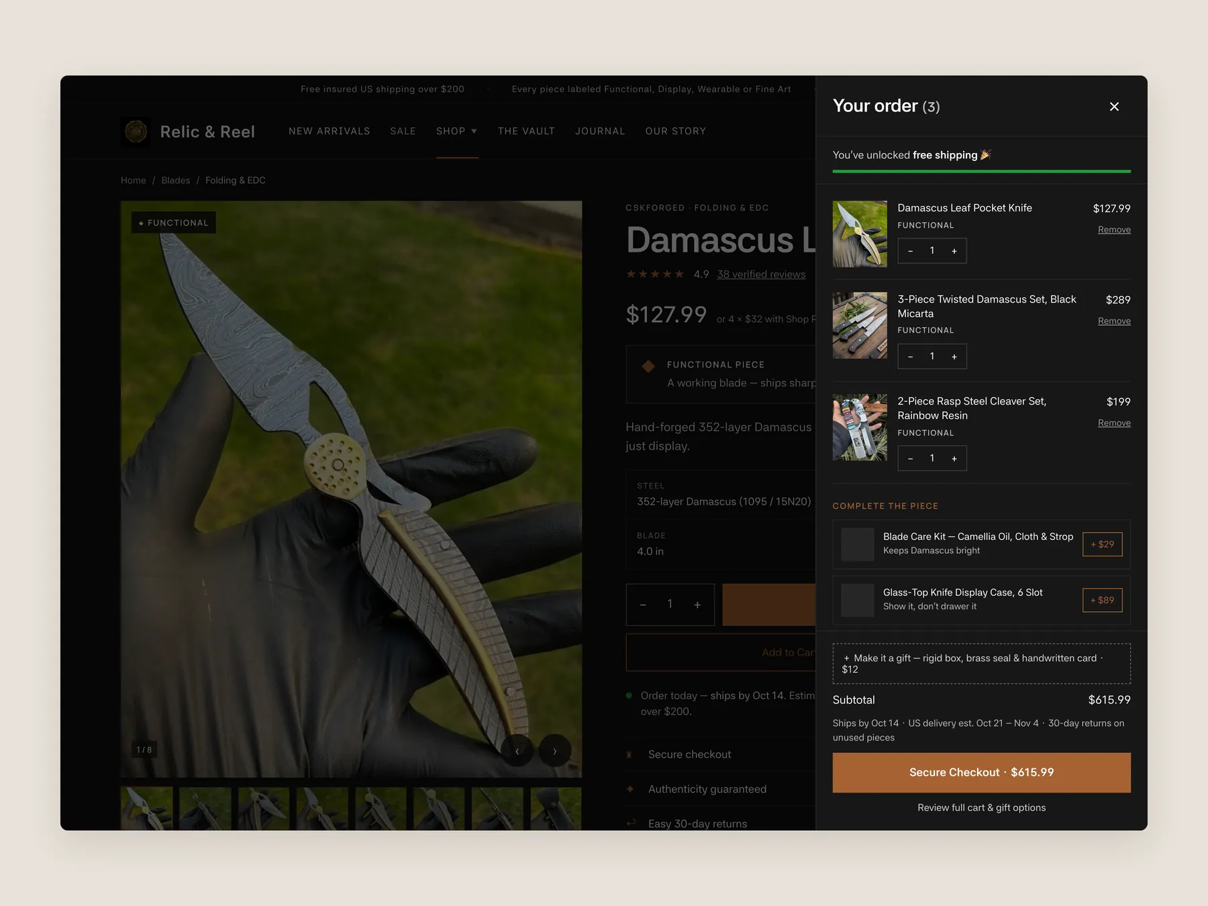
Task: Click the solid orange Add to Cart button
Action: coord(769,605)
